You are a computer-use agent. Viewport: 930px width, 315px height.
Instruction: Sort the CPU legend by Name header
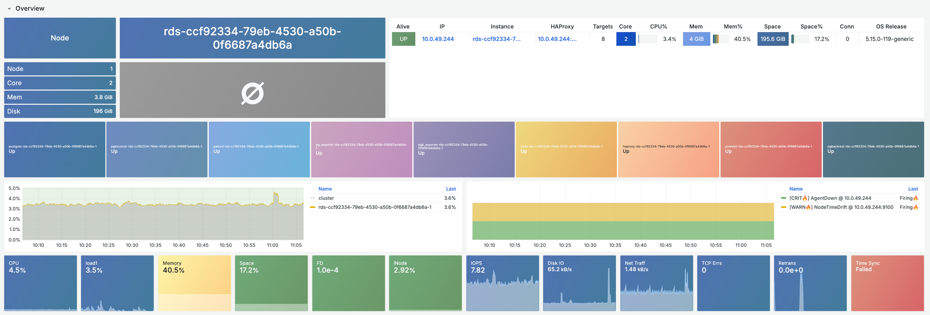(325, 189)
